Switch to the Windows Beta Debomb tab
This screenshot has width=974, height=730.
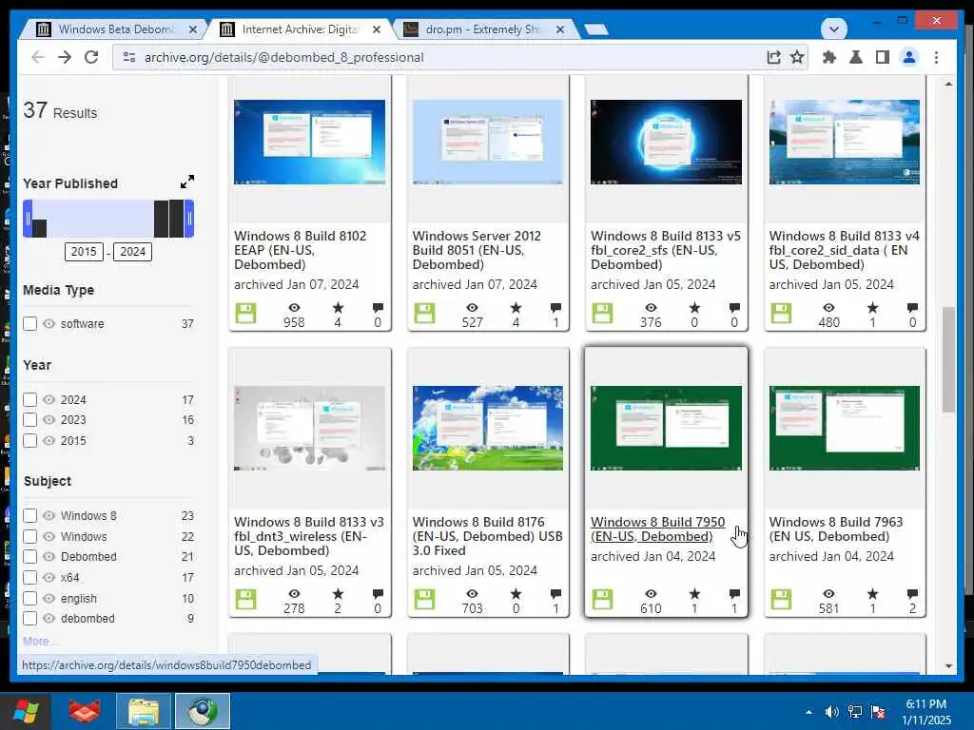115,29
